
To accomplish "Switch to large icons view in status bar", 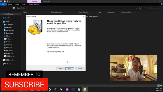I will [x=161, y=86].
